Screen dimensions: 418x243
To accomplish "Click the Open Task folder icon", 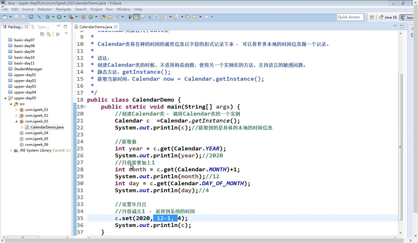I will pos(110,17).
